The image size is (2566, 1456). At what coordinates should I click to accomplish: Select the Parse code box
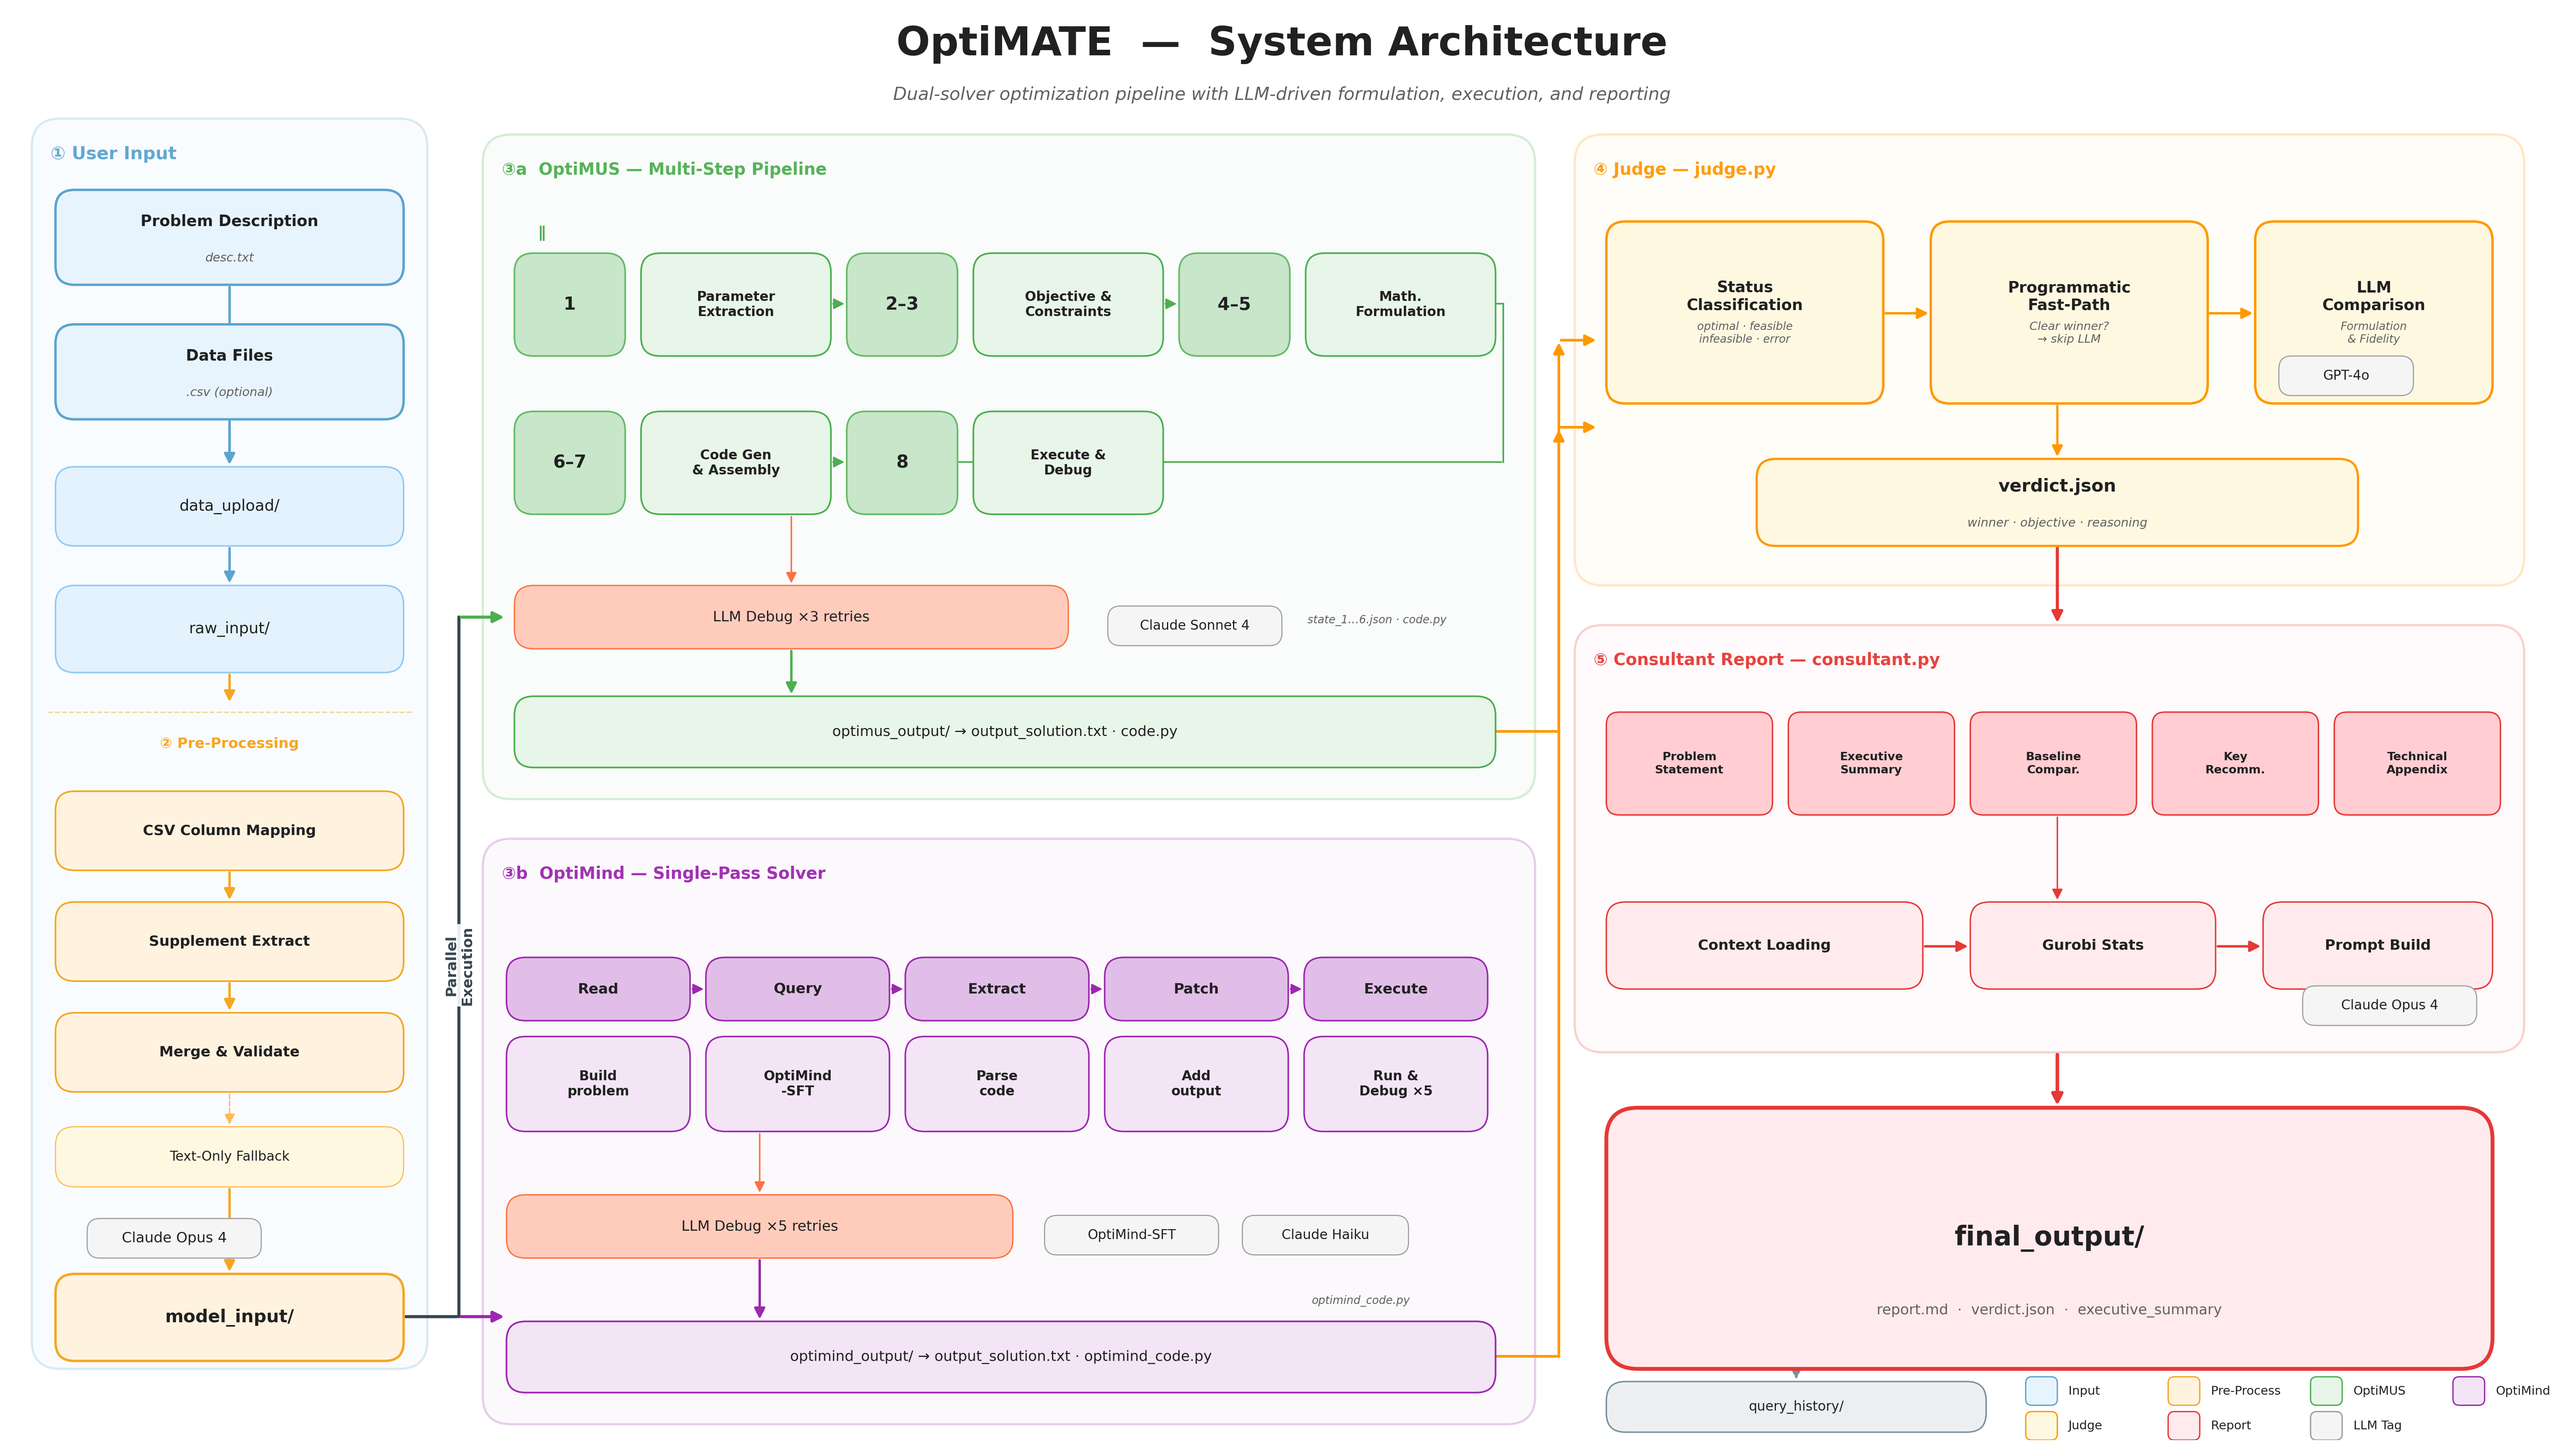[x=997, y=1084]
